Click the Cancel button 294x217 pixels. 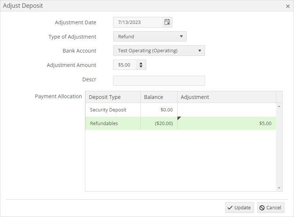tap(270, 207)
